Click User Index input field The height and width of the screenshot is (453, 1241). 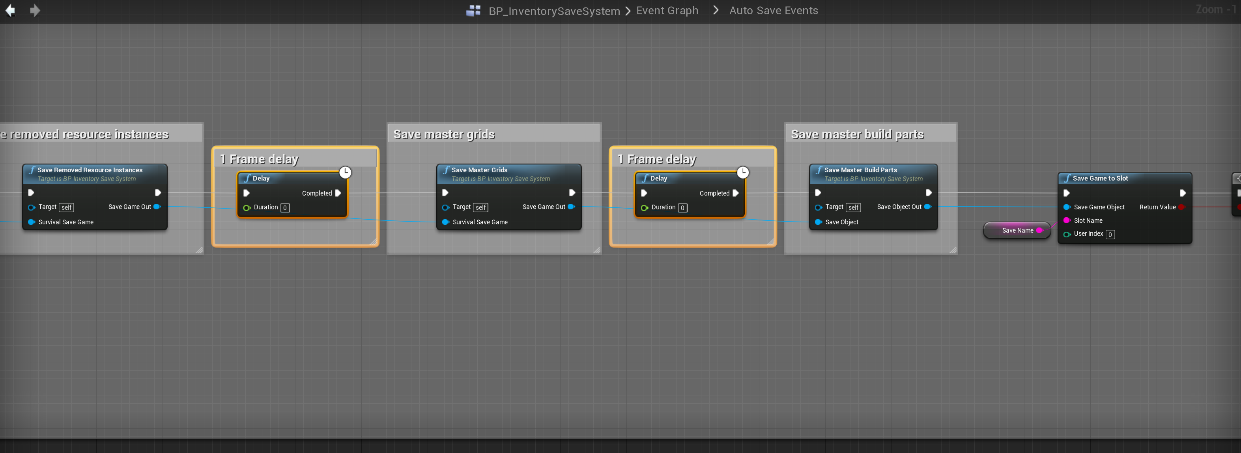[x=1110, y=235]
